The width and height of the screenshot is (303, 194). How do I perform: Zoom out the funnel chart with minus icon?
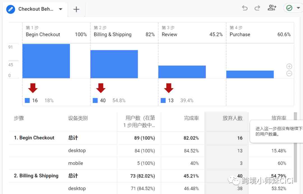pyautogui.click(x=289, y=74)
